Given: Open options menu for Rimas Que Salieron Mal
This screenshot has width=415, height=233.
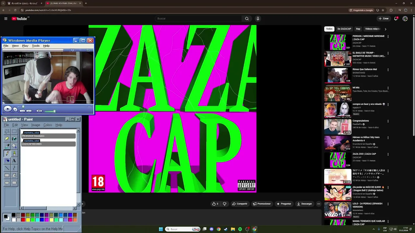Looking at the screenshot, I should (x=388, y=70).
